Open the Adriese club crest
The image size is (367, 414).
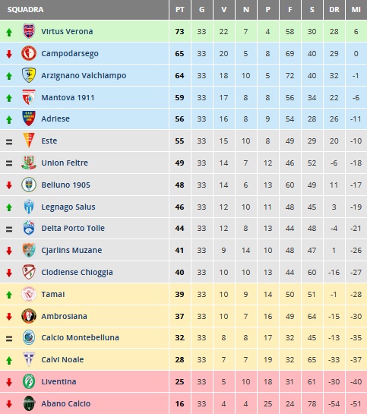(x=29, y=119)
